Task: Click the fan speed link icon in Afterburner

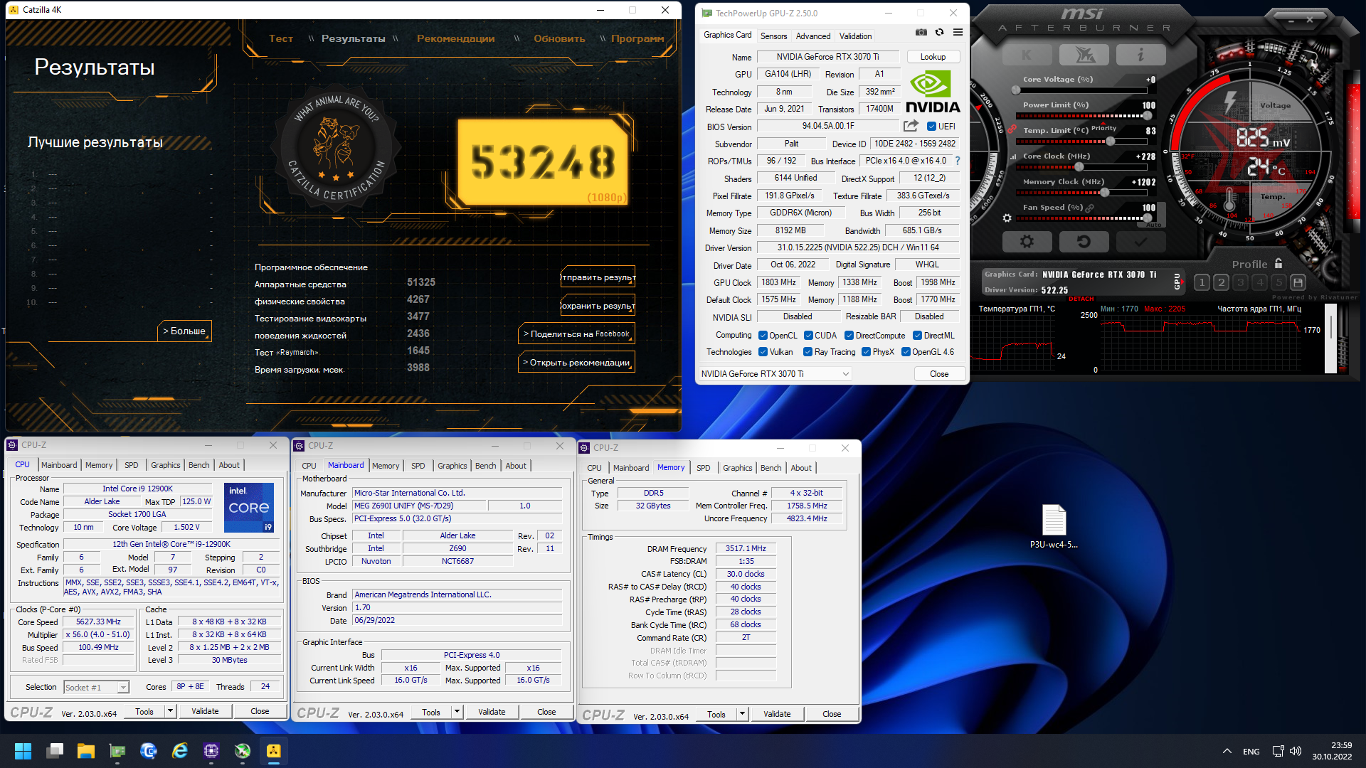Action: [1090, 208]
